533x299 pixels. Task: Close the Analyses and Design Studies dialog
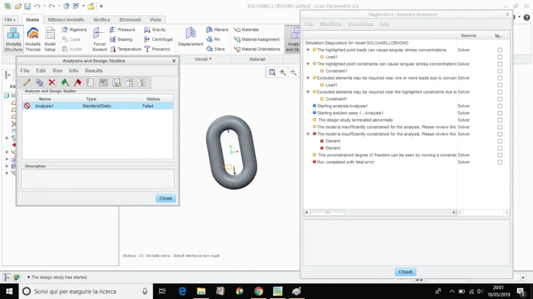[x=166, y=198]
